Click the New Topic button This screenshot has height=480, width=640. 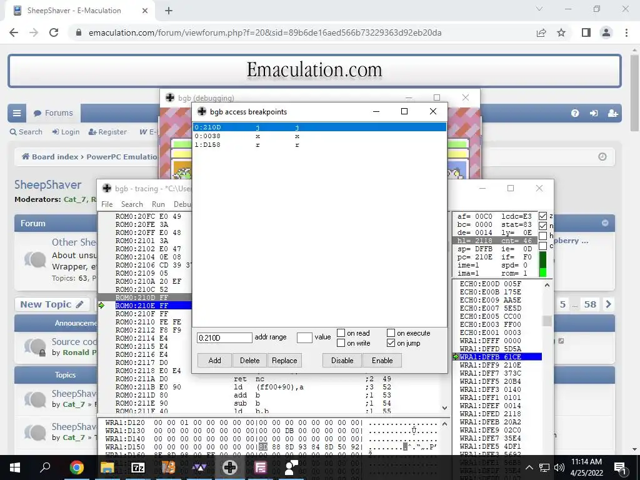pos(52,304)
